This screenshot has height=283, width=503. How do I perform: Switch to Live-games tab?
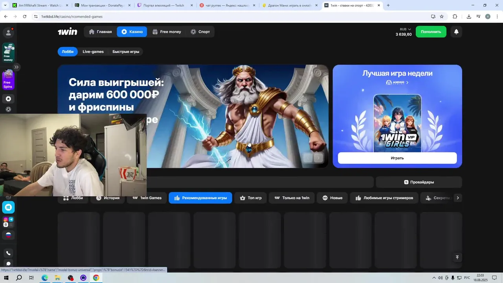tap(93, 51)
